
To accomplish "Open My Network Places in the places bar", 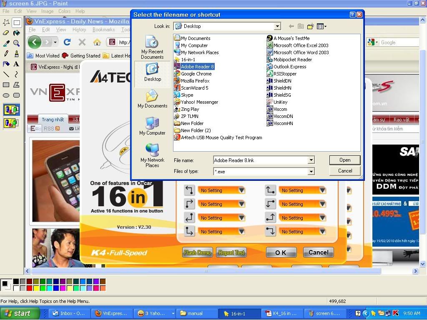I will pos(152,155).
